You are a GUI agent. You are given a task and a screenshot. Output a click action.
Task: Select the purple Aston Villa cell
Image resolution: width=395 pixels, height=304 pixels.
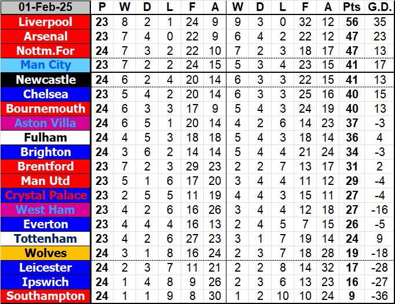[x=45, y=123]
